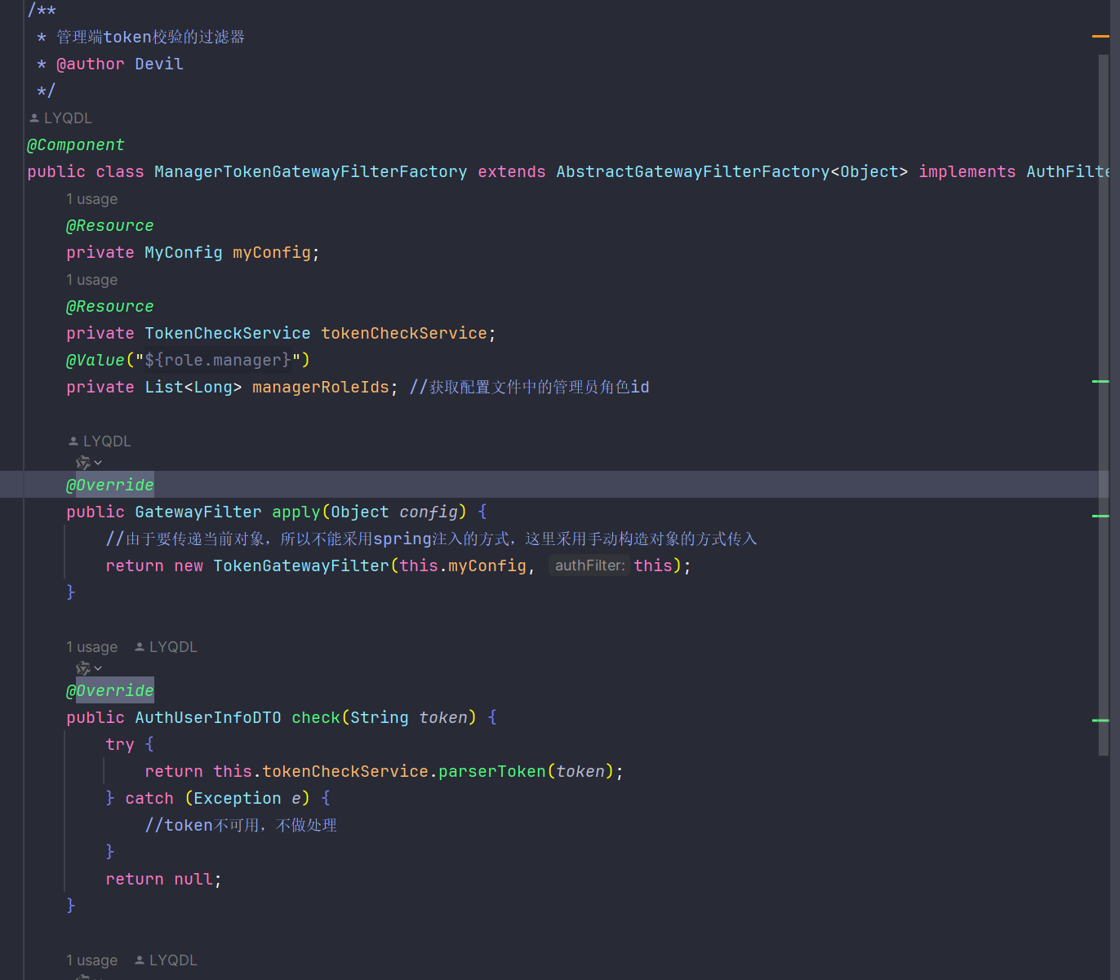
Task: Click the green stripe marker beside check method line
Action: pyautogui.click(x=1100, y=721)
